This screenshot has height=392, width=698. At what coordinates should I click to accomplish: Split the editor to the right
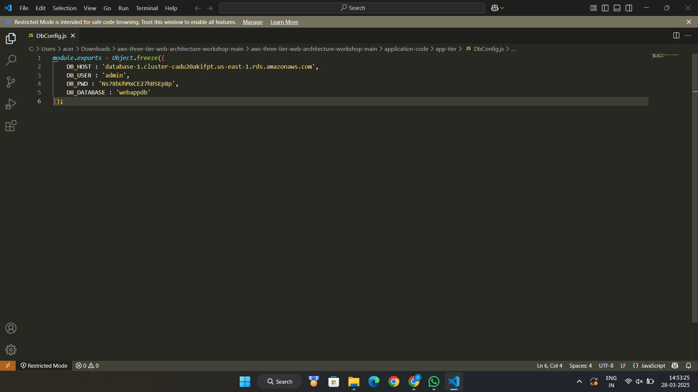coord(676,36)
